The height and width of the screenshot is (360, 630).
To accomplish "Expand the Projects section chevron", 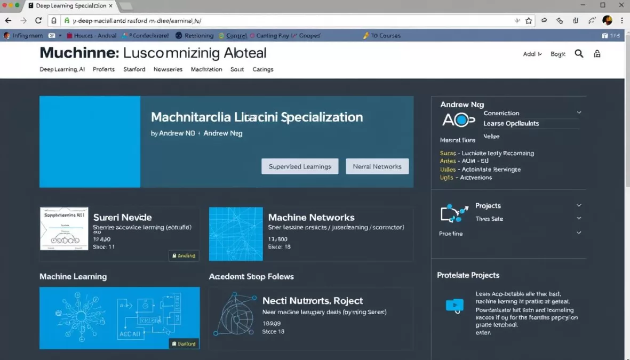I will pos(579,205).
